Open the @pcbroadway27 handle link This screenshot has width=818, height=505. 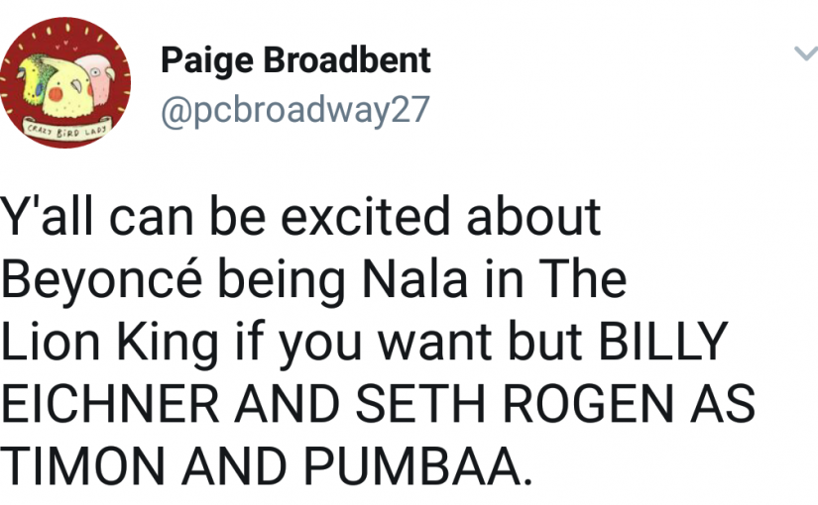tap(295, 110)
